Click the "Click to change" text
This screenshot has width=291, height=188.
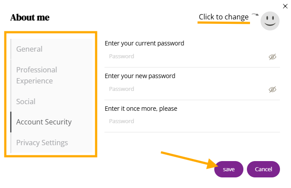coord(224,17)
